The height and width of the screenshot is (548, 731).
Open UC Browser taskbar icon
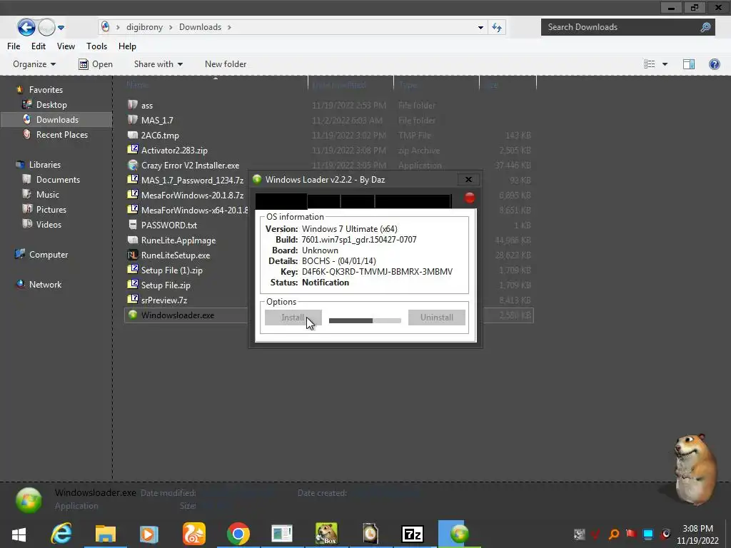pos(194,534)
